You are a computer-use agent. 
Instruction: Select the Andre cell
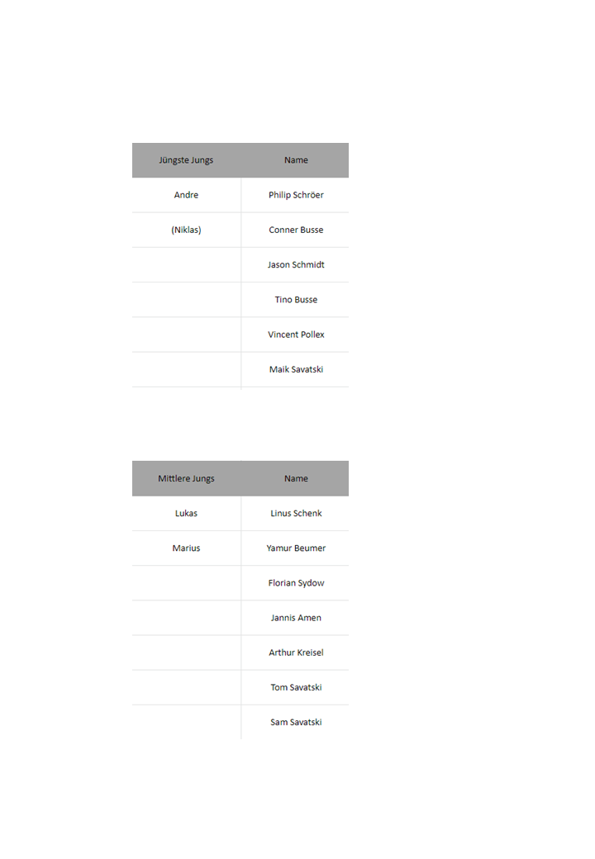pyautogui.click(x=186, y=195)
